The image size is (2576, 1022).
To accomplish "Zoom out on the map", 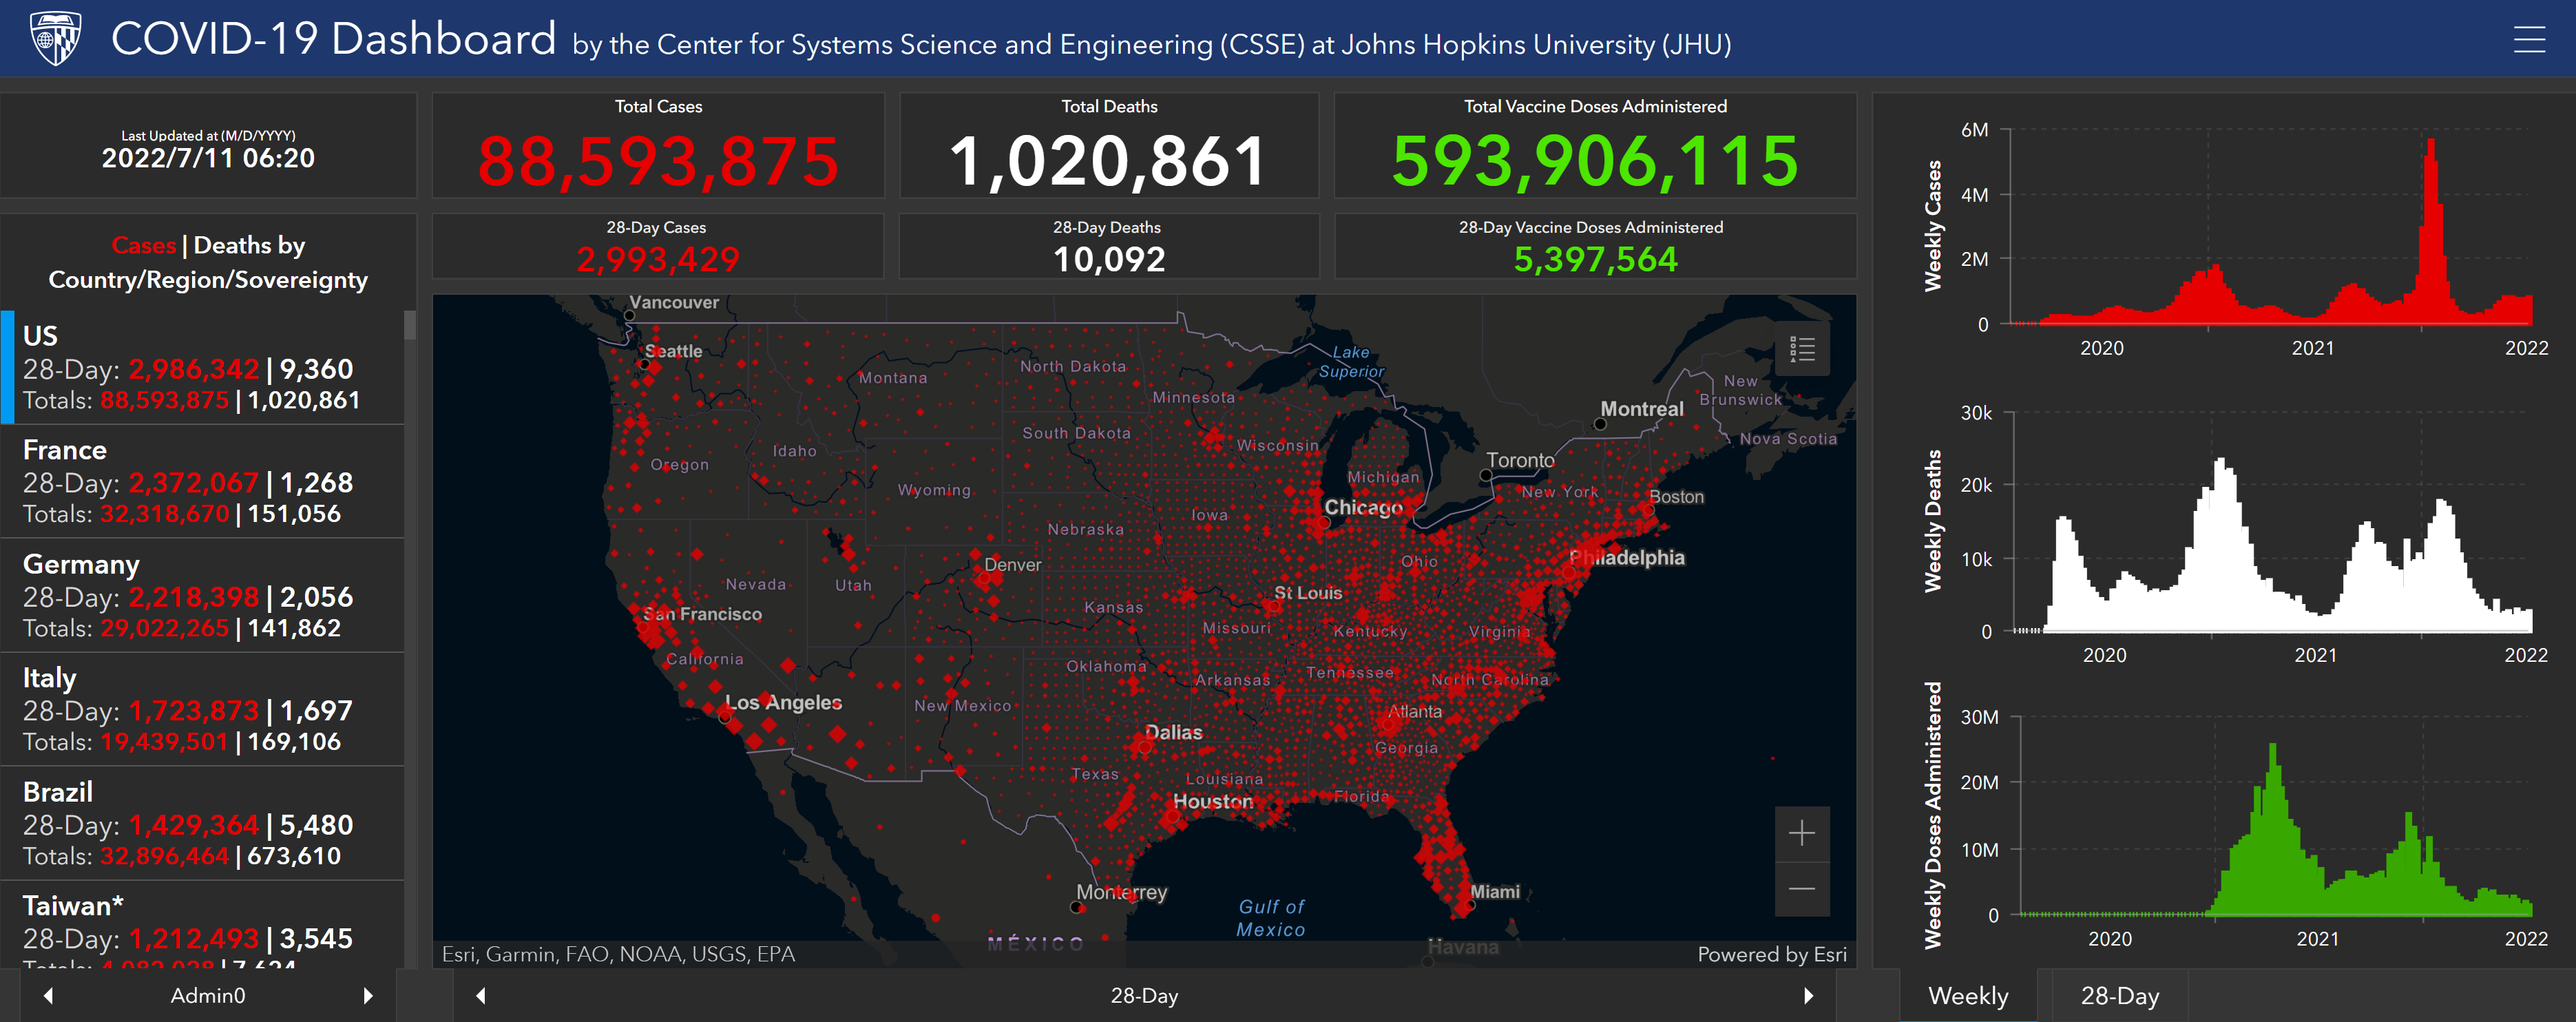I will click(x=1801, y=889).
